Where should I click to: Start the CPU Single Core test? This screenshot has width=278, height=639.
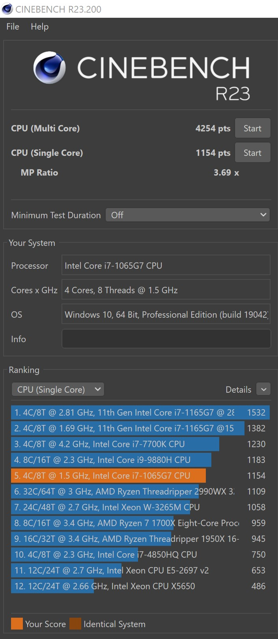point(252,153)
